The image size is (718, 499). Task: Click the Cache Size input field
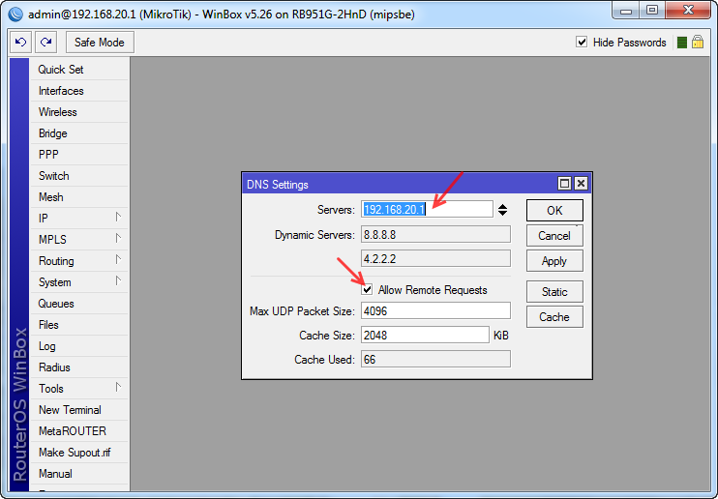coord(425,335)
